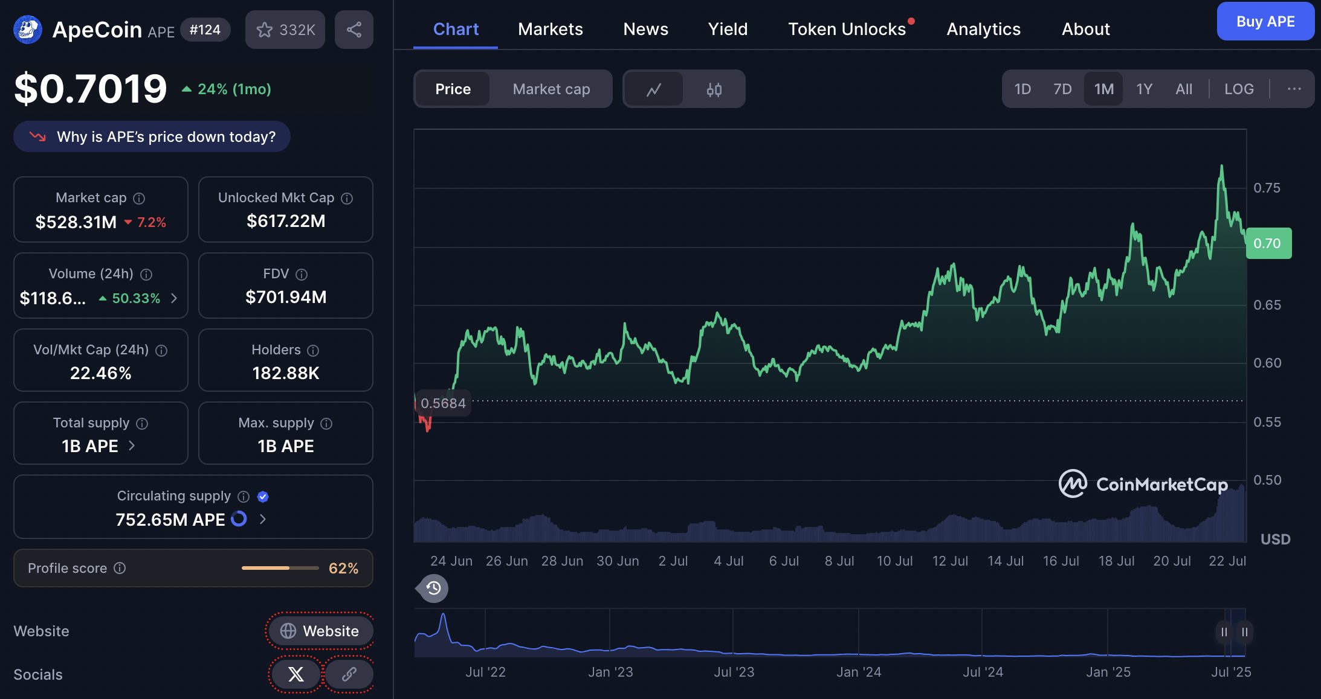Viewport: 1321px width, 699px height.
Task: Click the chart history clock icon
Action: coord(433,588)
